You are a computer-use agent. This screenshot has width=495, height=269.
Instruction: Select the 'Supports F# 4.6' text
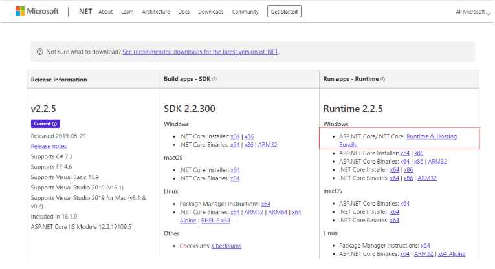tap(51, 167)
